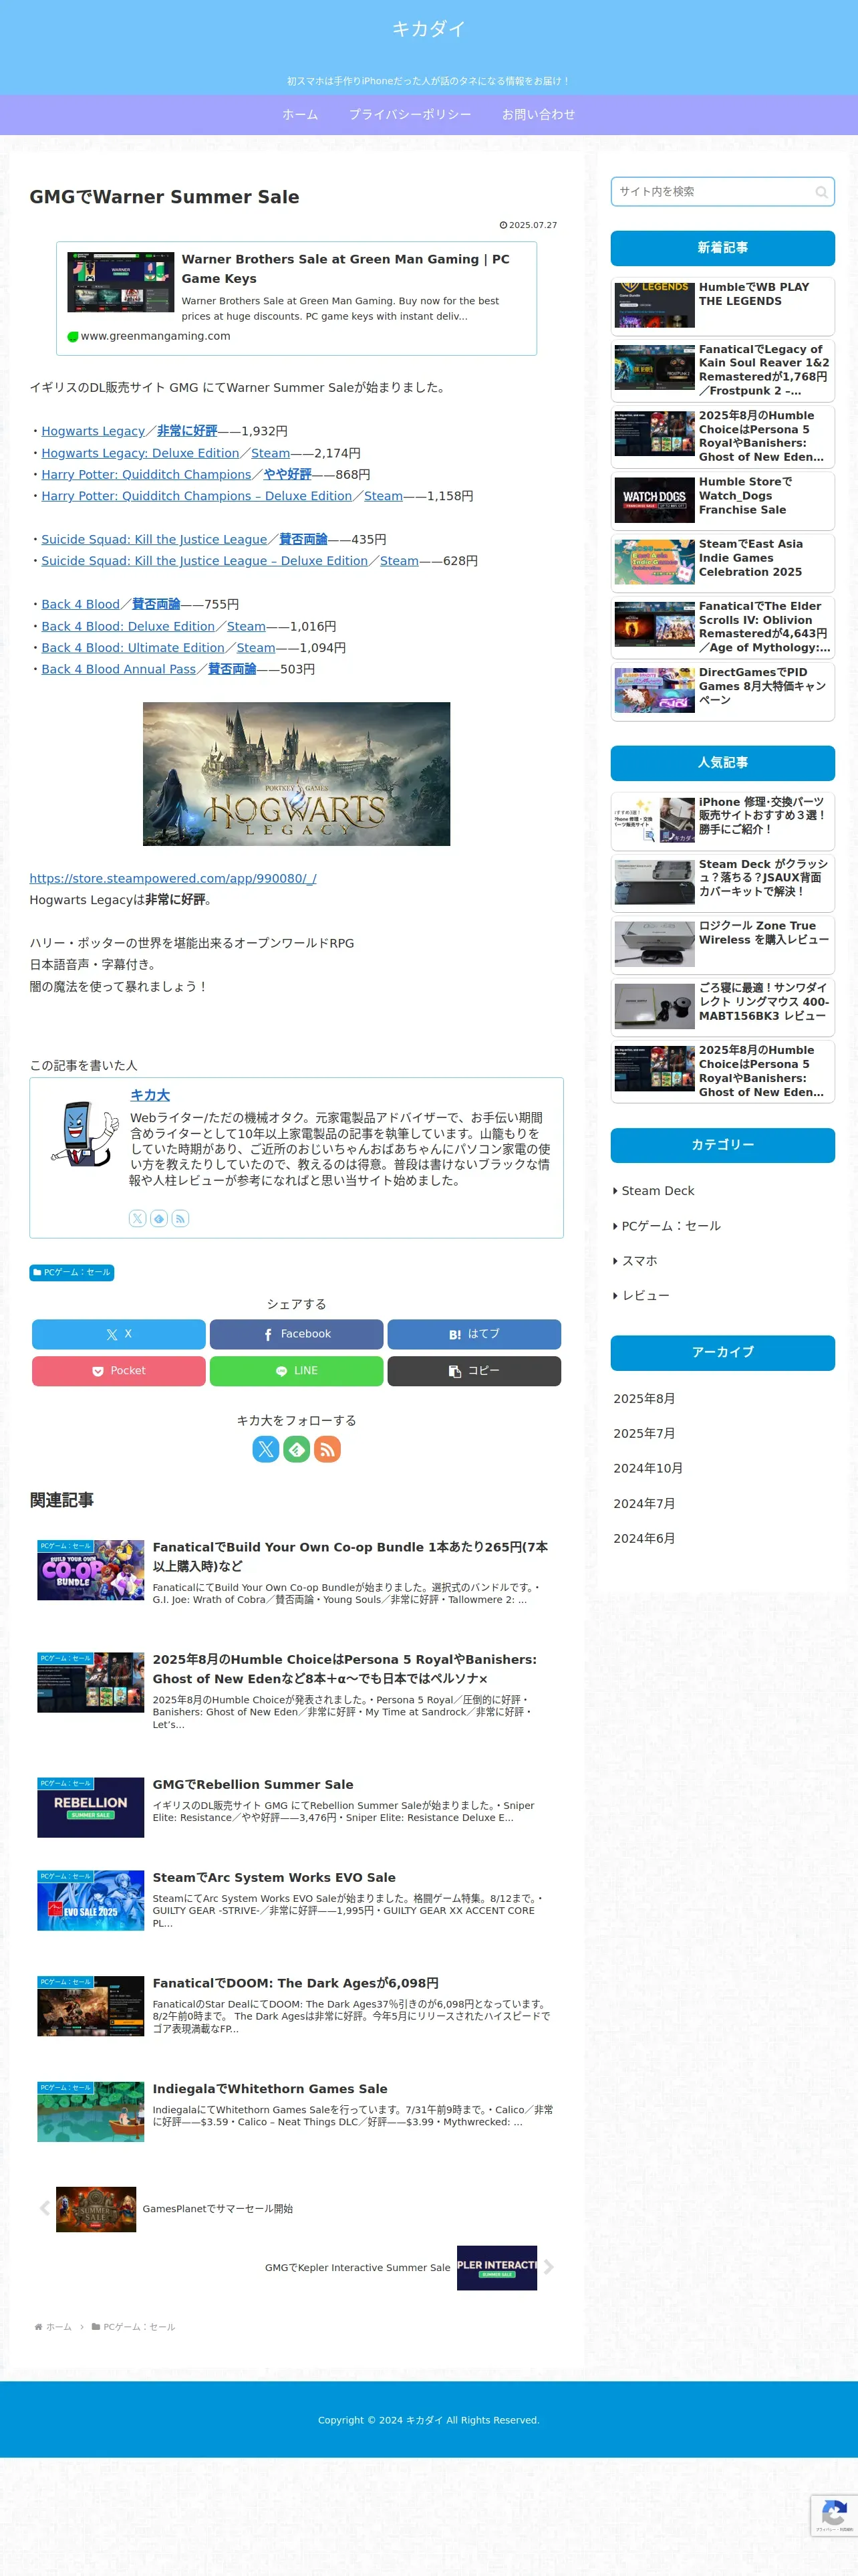
Task: Follow キカ大 via green Feedly round icon
Action: [x=297, y=1449]
